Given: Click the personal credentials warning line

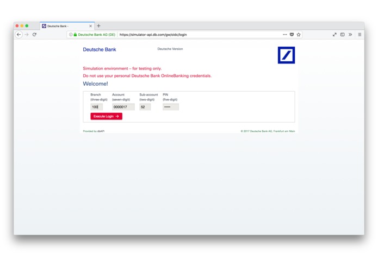Looking at the screenshot, I should point(147,76).
